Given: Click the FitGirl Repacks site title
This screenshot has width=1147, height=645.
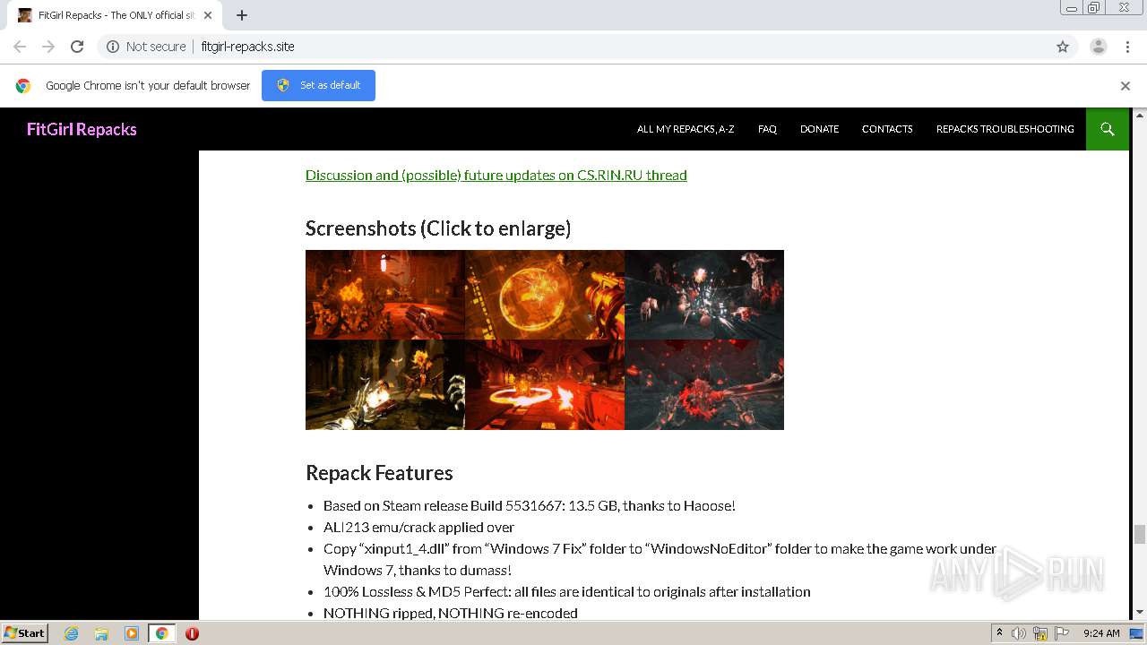Looking at the screenshot, I should [82, 129].
